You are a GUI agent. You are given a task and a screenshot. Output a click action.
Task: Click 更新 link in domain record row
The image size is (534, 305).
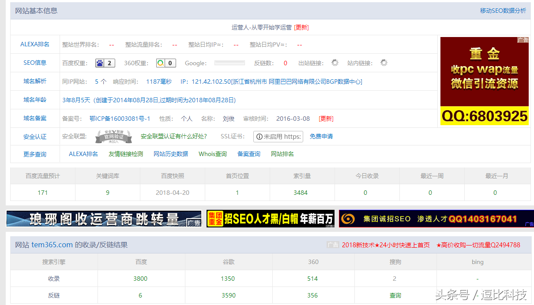[326, 119]
